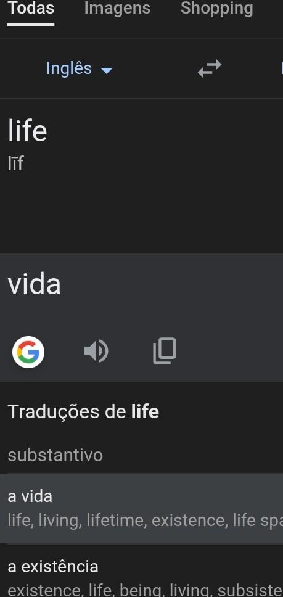
Task: Open the Inglês language dropdown
Action: click(79, 68)
